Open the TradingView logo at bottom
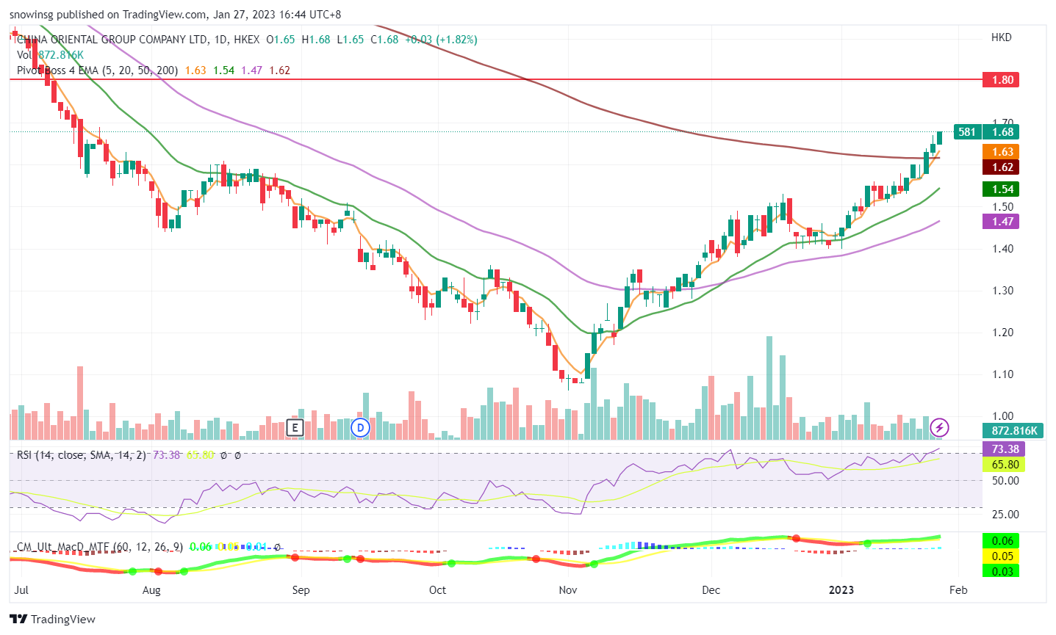The width and height of the screenshot is (1056, 635). click(x=53, y=619)
